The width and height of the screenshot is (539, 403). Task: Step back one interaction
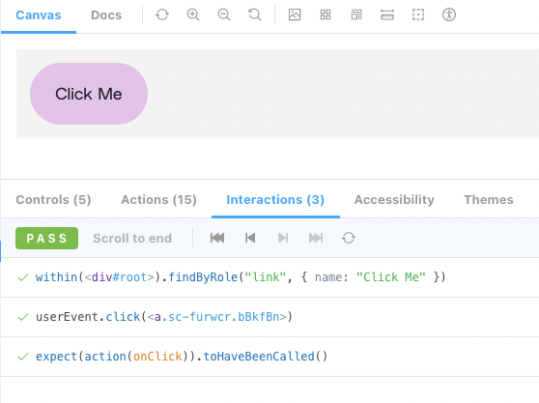pyautogui.click(x=250, y=238)
